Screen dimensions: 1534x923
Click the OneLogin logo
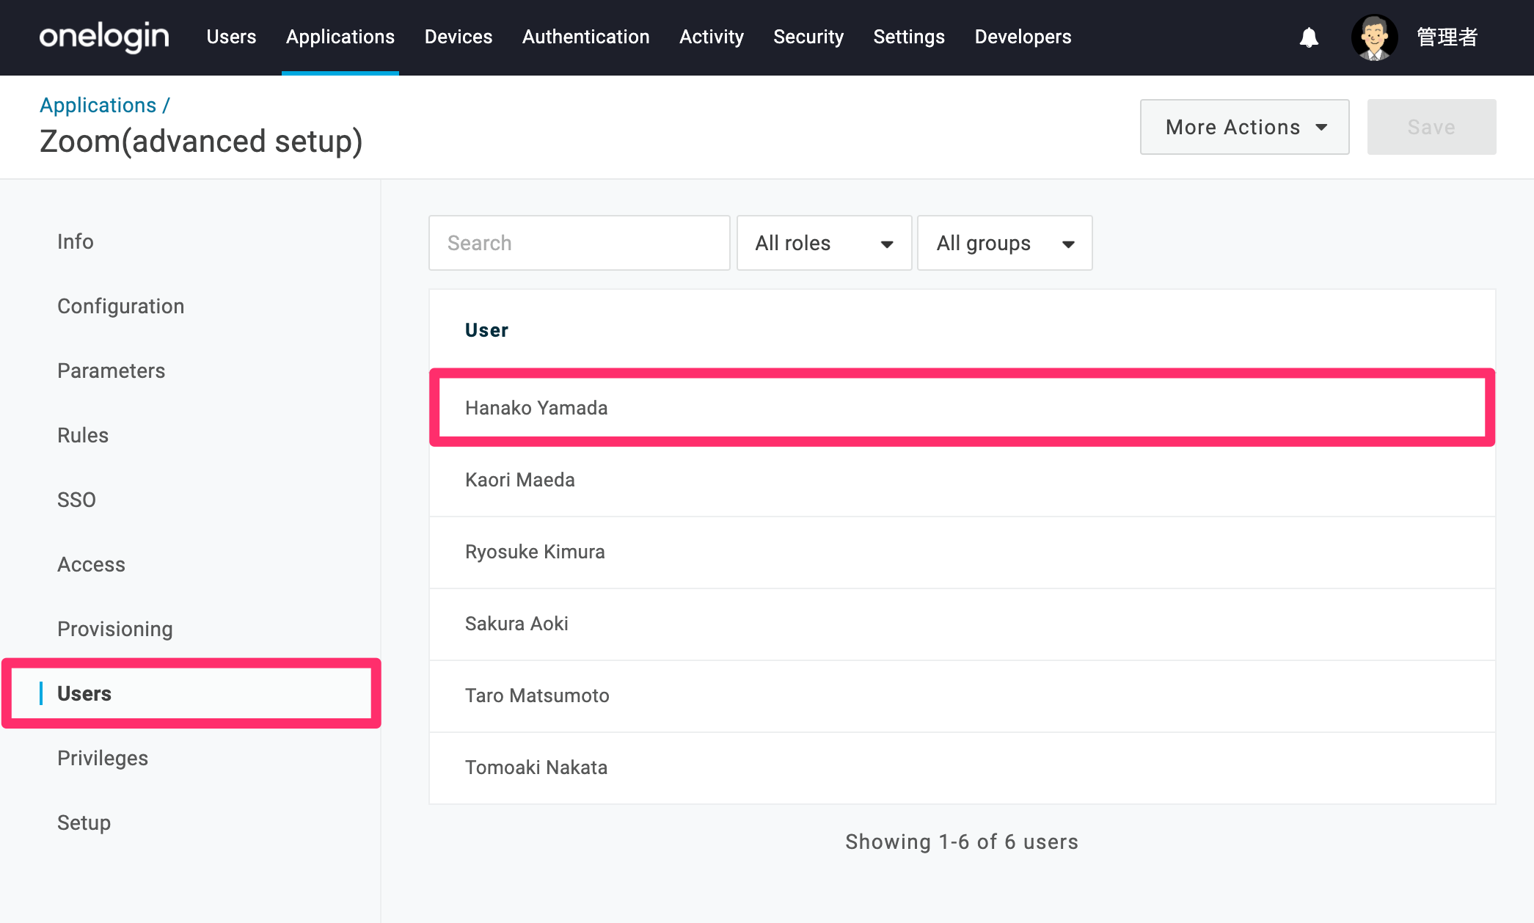click(104, 37)
